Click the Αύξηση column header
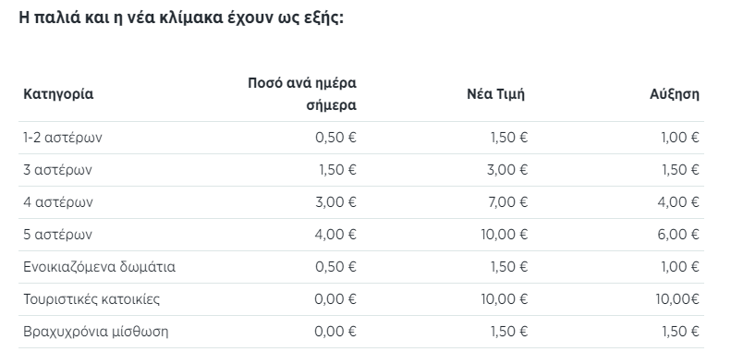Screen dimensions: 731x364 coord(674,93)
